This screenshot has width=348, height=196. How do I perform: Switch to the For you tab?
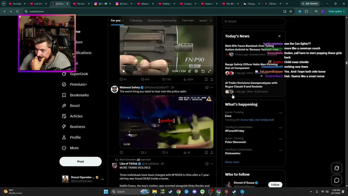pyautogui.click(x=117, y=20)
